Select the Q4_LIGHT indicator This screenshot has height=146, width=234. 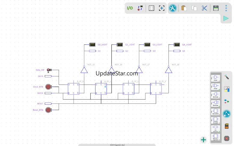(x=177, y=45)
